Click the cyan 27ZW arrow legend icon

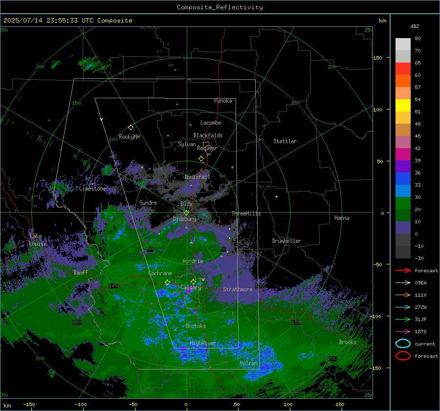click(403, 307)
